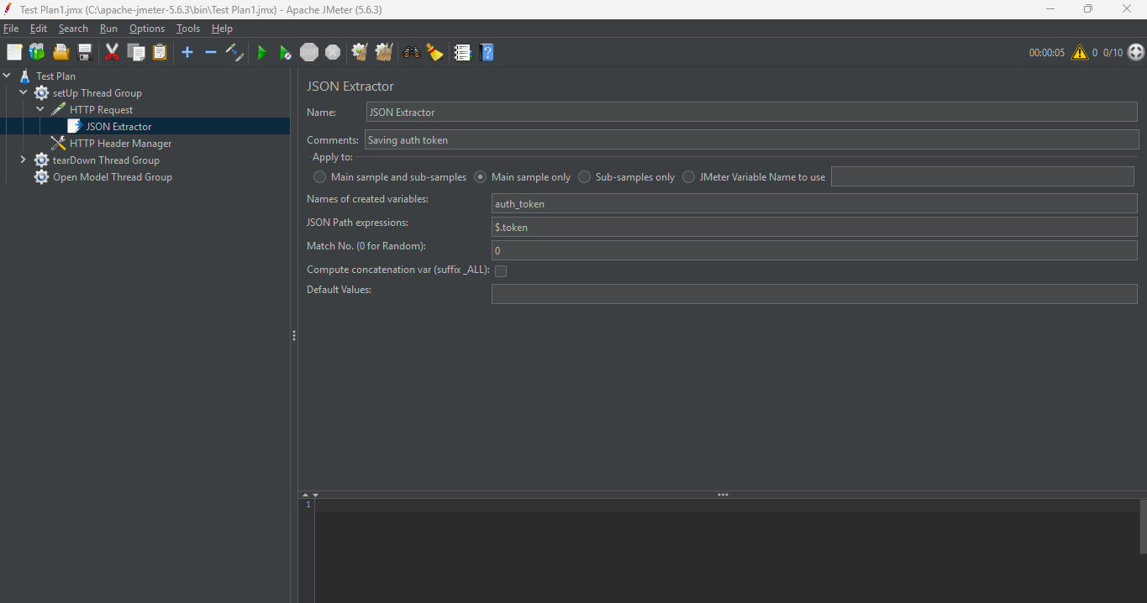Select Sub-samples only radio button
Viewport: 1147px width, 603px height.
click(585, 177)
